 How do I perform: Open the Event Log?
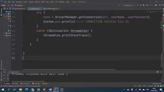click(157, 84)
